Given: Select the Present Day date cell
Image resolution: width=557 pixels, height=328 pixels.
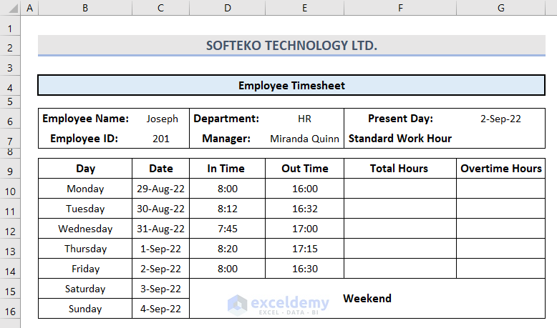Looking at the screenshot, I should [x=500, y=119].
